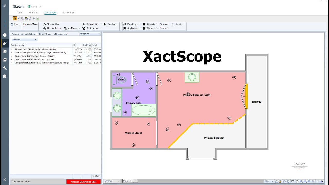Expand the Air Mover dropdown arrow
The height and width of the screenshot is (185, 329).
pos(80,28)
